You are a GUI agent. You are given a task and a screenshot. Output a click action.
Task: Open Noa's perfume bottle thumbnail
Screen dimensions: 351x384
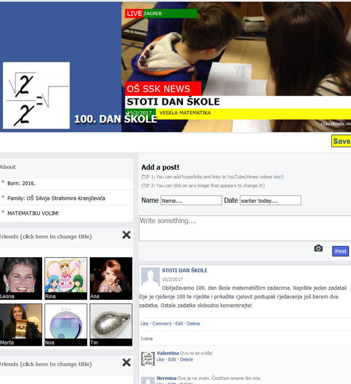click(66, 325)
